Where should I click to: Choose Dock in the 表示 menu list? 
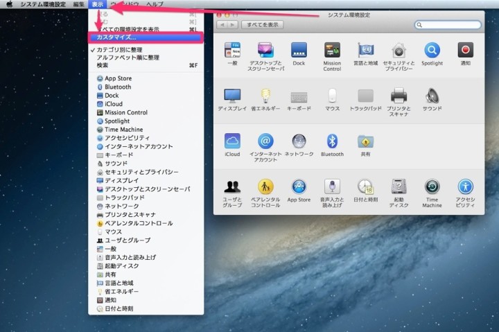[146, 96]
